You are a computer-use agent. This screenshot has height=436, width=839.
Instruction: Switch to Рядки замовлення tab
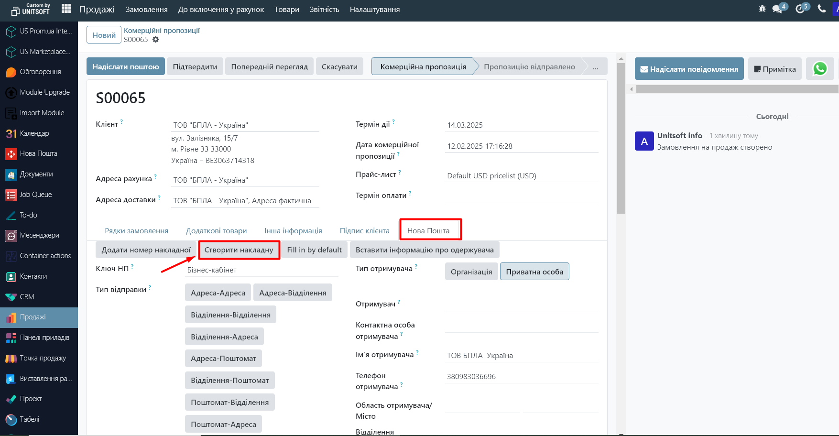point(136,231)
